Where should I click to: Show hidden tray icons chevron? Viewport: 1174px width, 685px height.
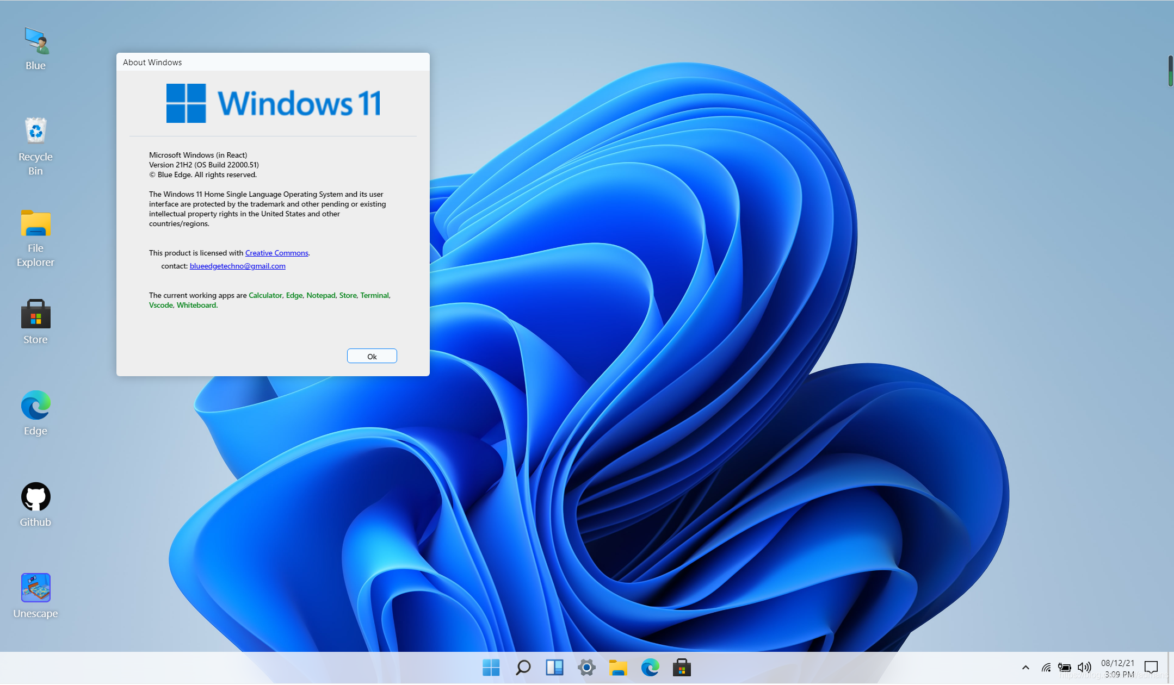[x=1025, y=668]
